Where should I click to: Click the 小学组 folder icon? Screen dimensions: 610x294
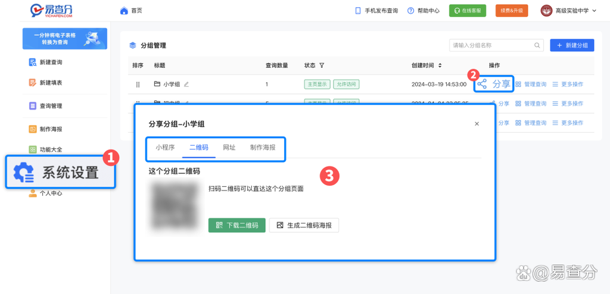[157, 84]
